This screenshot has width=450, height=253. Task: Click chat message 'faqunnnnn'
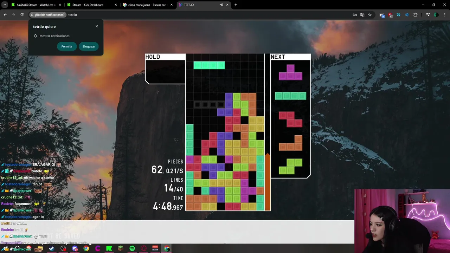pyautogui.click(x=24, y=204)
